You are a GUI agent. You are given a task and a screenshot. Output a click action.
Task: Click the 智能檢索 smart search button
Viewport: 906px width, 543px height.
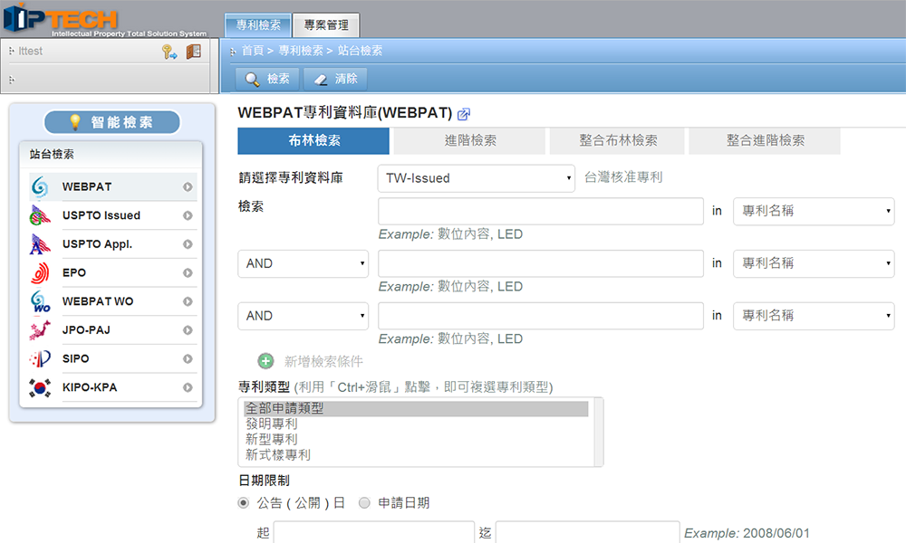tap(112, 122)
